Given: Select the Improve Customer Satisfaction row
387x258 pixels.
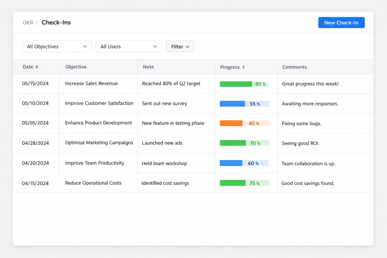Looking at the screenshot, I should tap(99, 103).
